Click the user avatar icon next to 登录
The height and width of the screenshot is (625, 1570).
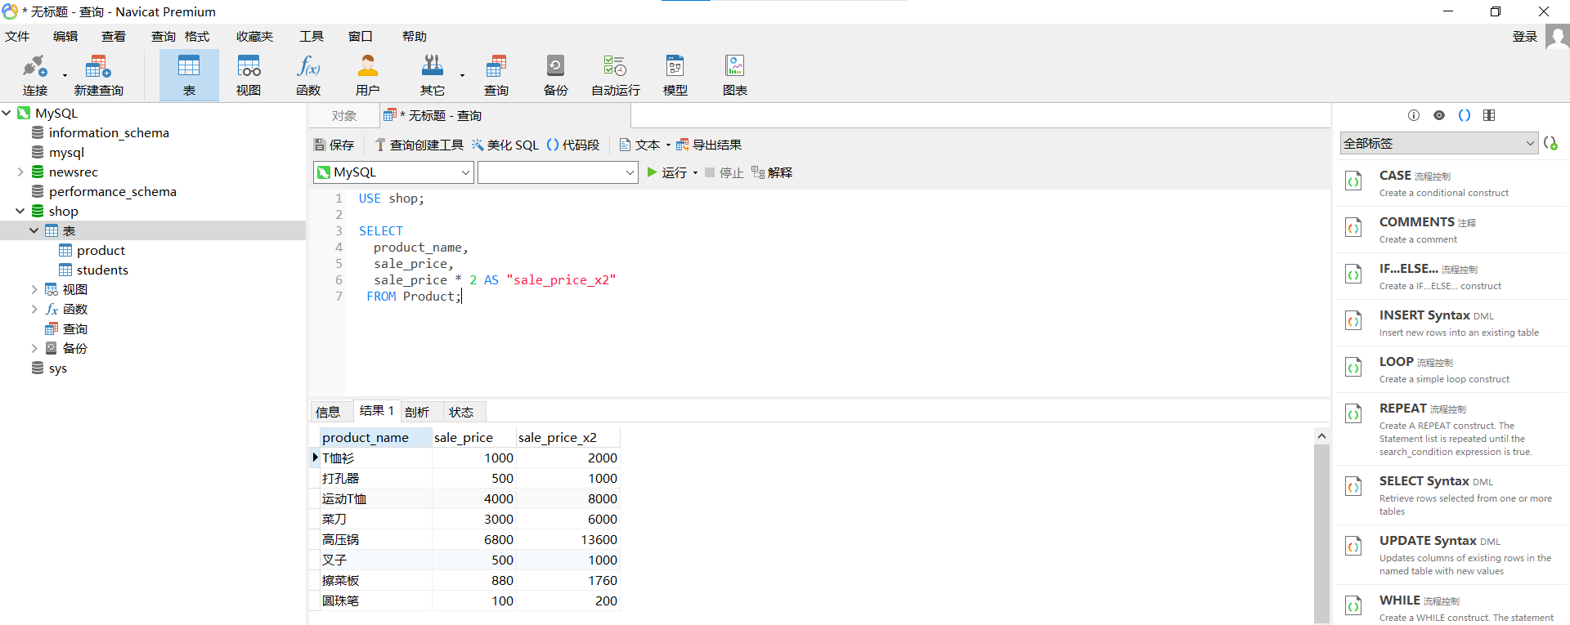click(x=1557, y=37)
